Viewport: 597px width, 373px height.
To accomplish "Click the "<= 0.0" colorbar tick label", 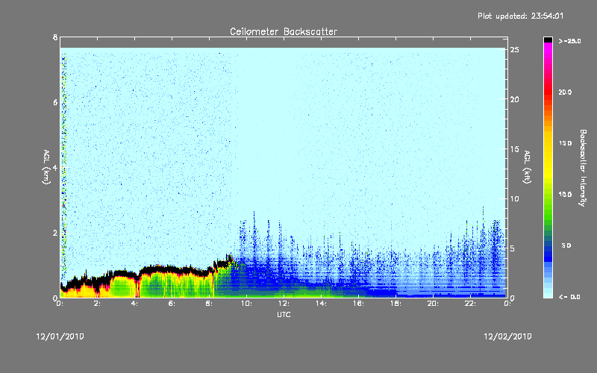I will (569, 297).
